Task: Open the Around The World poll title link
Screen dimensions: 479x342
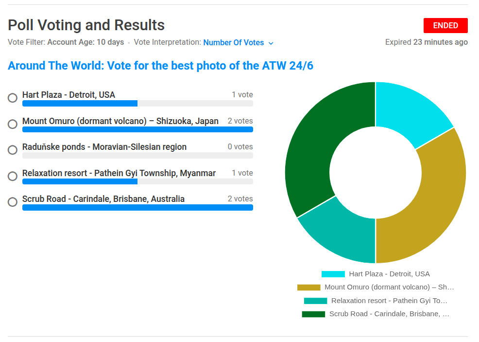Action: pyautogui.click(x=160, y=66)
